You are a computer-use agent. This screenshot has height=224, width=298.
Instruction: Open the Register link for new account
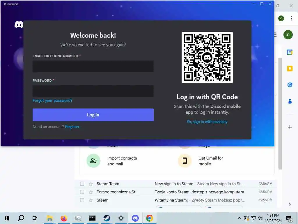pyautogui.click(x=72, y=127)
